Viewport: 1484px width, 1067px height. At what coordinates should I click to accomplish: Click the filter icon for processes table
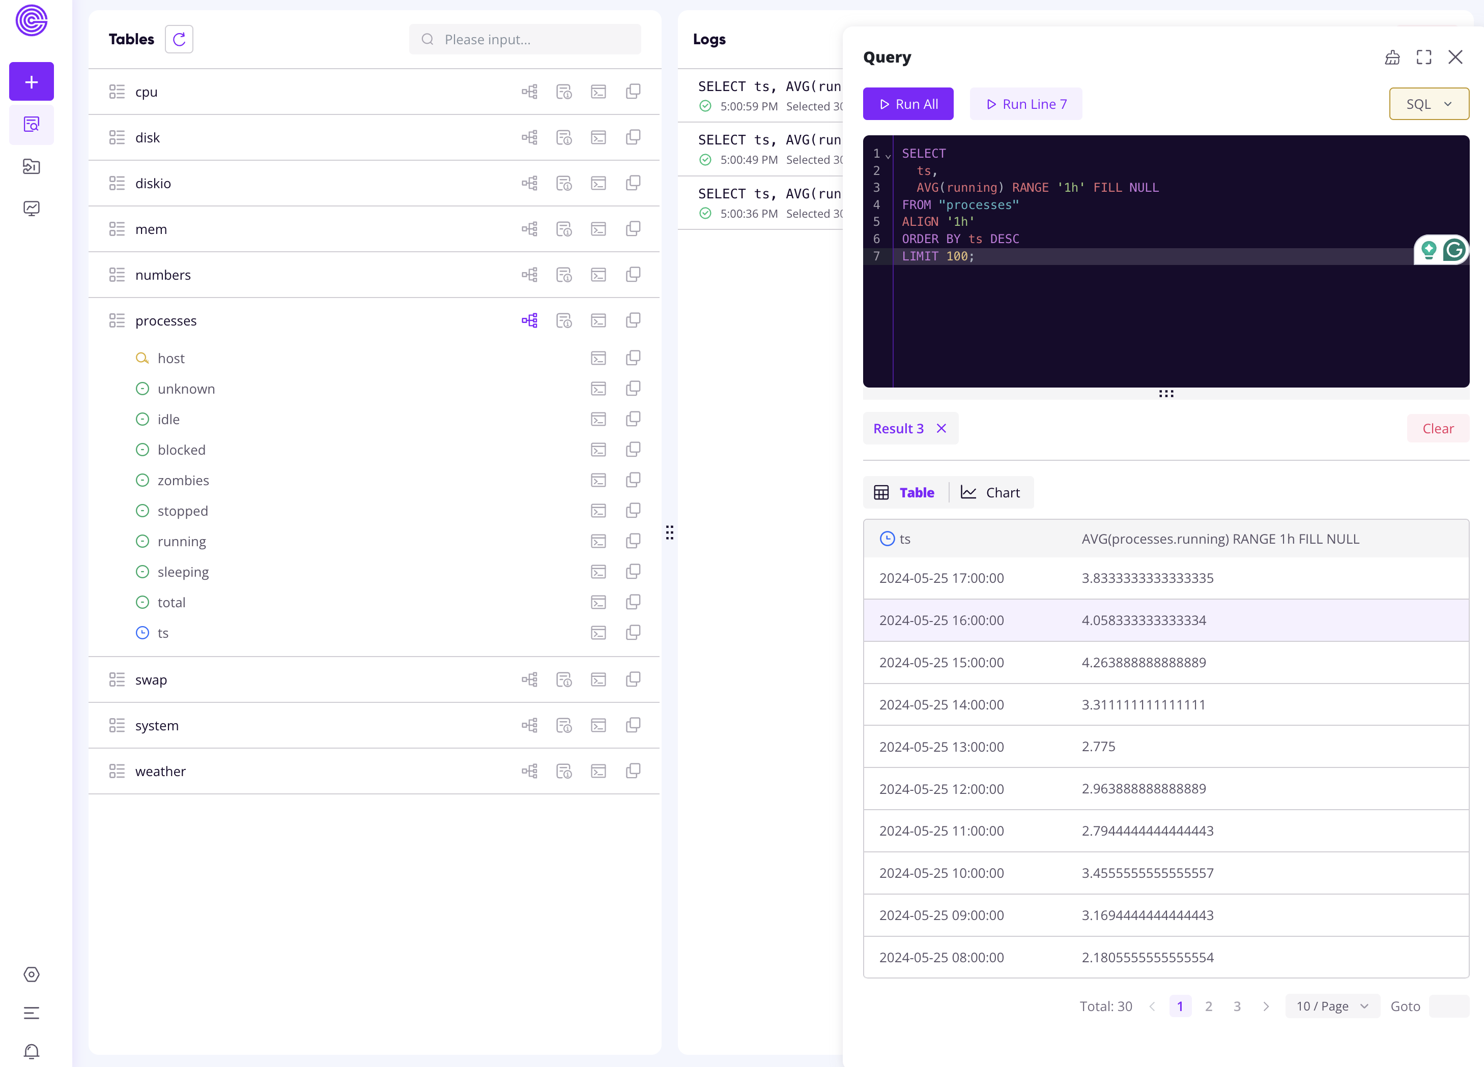click(x=529, y=320)
